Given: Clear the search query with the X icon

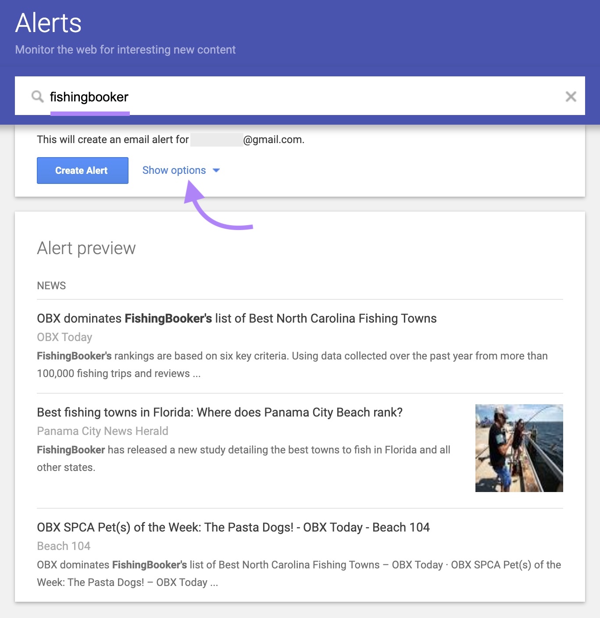Looking at the screenshot, I should (571, 97).
